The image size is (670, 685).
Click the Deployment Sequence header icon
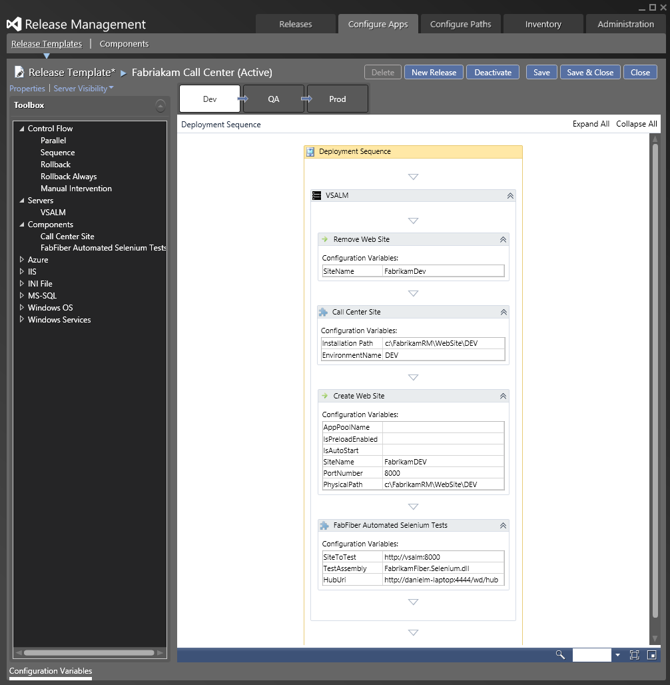click(x=310, y=151)
